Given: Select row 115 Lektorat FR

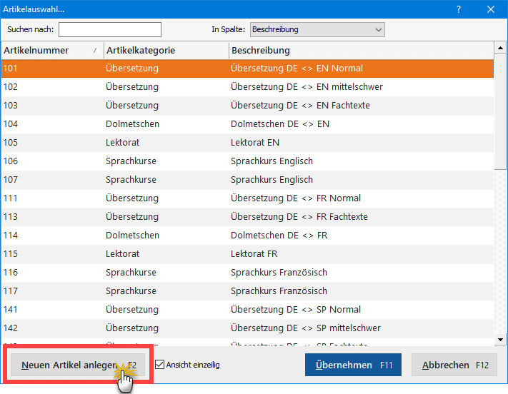Looking at the screenshot, I should coord(246,254).
